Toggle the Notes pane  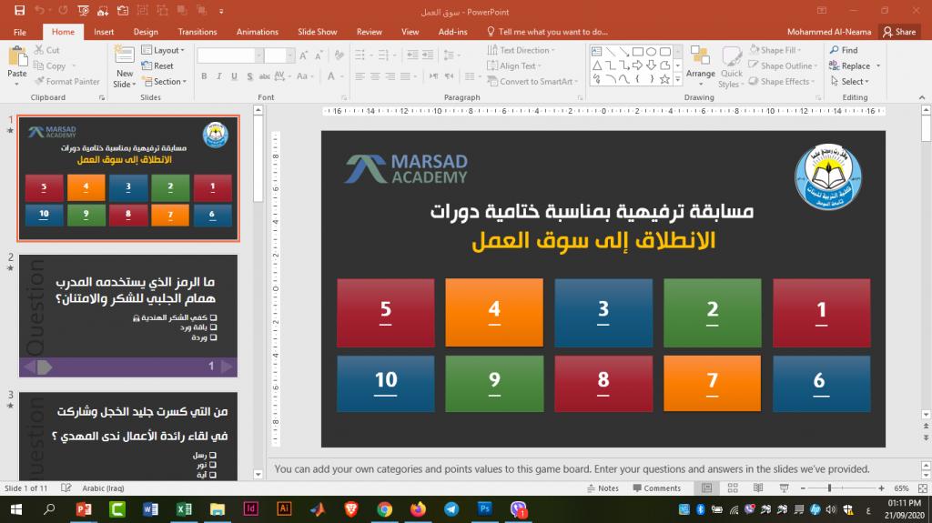(x=602, y=488)
